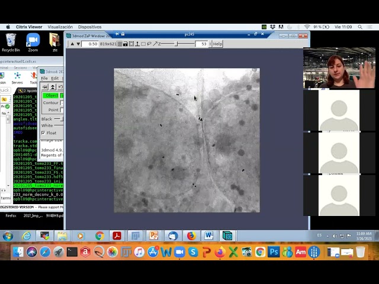Click the zoom up arrow in ZaP toolbar

[x=72, y=44]
